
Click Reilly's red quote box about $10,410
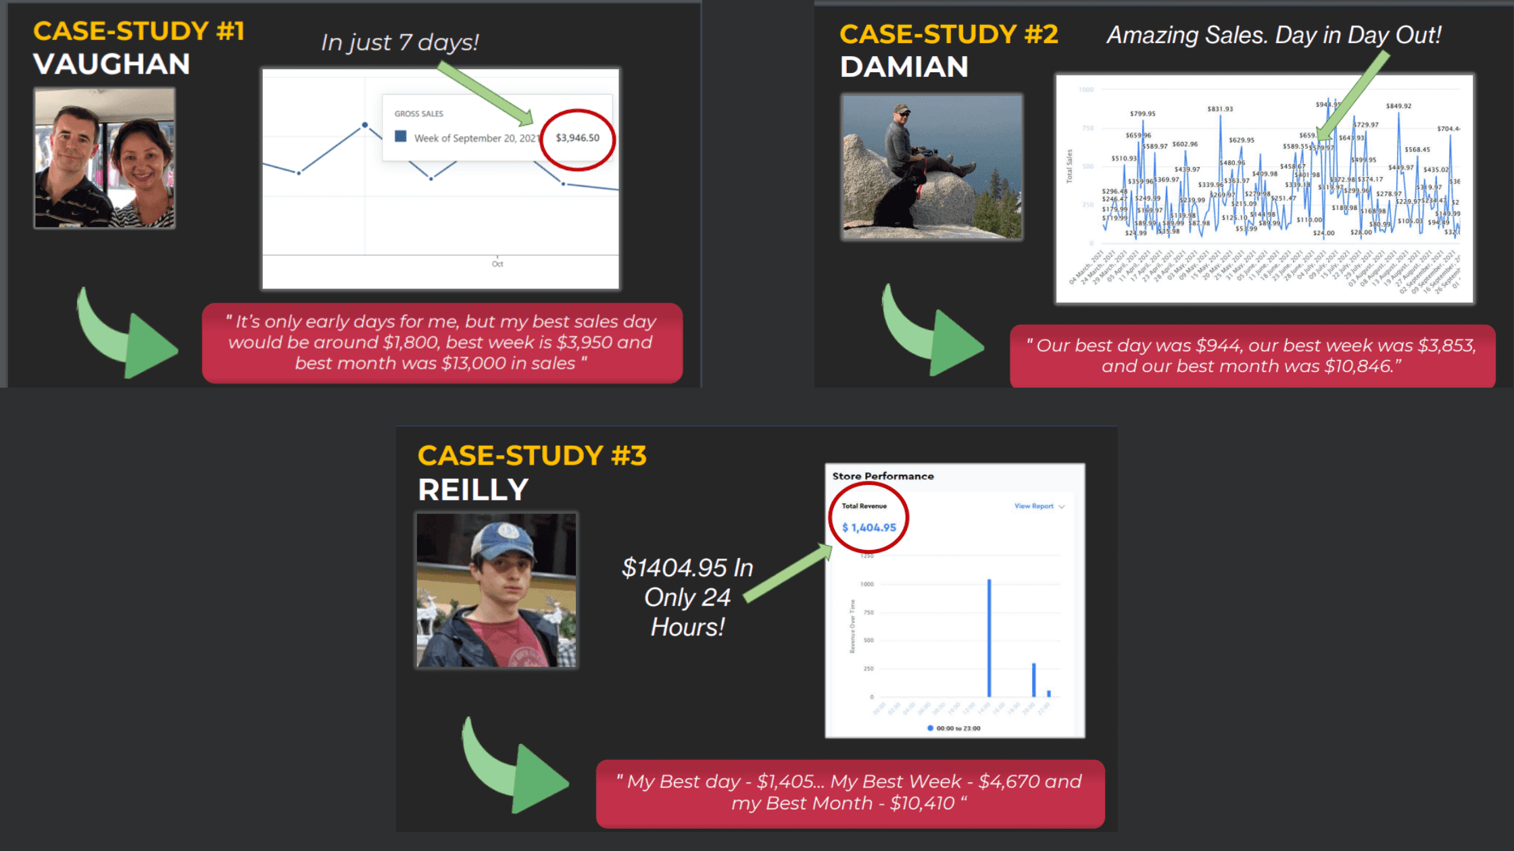(x=850, y=794)
